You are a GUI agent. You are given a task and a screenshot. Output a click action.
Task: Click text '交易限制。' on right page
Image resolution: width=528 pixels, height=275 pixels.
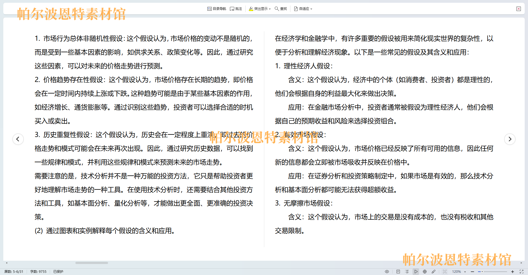pos(290,231)
